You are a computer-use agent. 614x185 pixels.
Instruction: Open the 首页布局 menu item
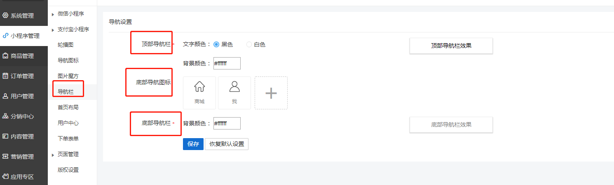click(68, 107)
